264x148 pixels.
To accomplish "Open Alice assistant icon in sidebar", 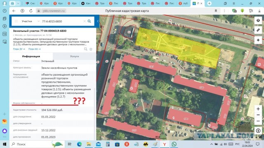I will 5,131.
